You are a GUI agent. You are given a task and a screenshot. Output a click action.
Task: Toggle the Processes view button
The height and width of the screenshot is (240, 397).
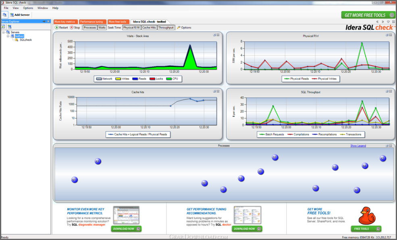tap(90, 28)
